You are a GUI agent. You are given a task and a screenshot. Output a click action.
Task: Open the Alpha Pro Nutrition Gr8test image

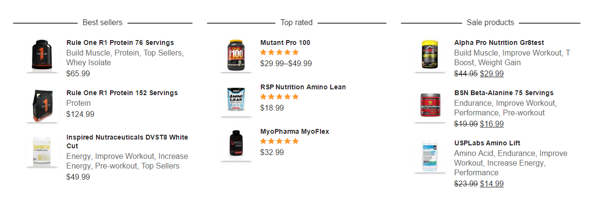click(x=430, y=55)
